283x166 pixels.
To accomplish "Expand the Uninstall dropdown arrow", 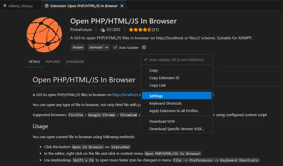I will pos(107,48).
